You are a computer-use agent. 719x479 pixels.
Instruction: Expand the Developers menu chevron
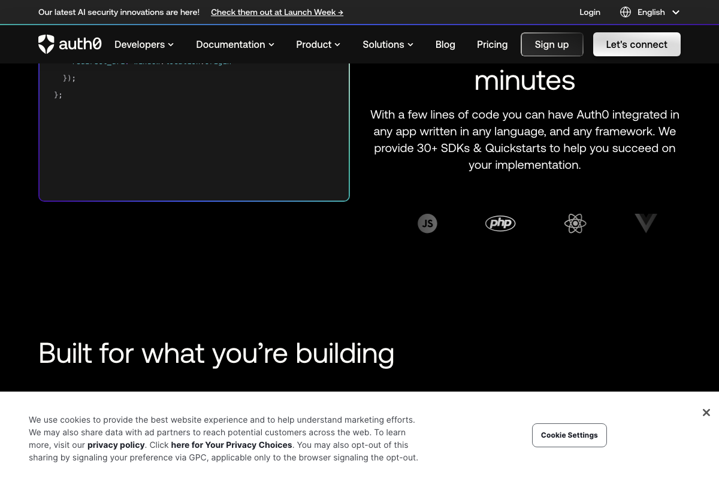click(171, 45)
